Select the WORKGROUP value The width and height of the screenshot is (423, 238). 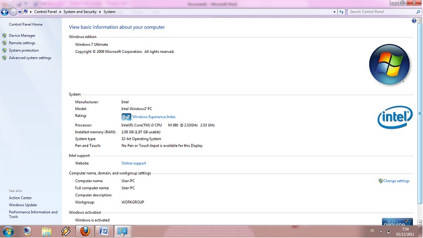[133, 202]
